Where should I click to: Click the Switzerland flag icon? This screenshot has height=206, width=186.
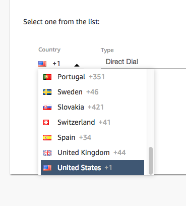tap(46, 122)
